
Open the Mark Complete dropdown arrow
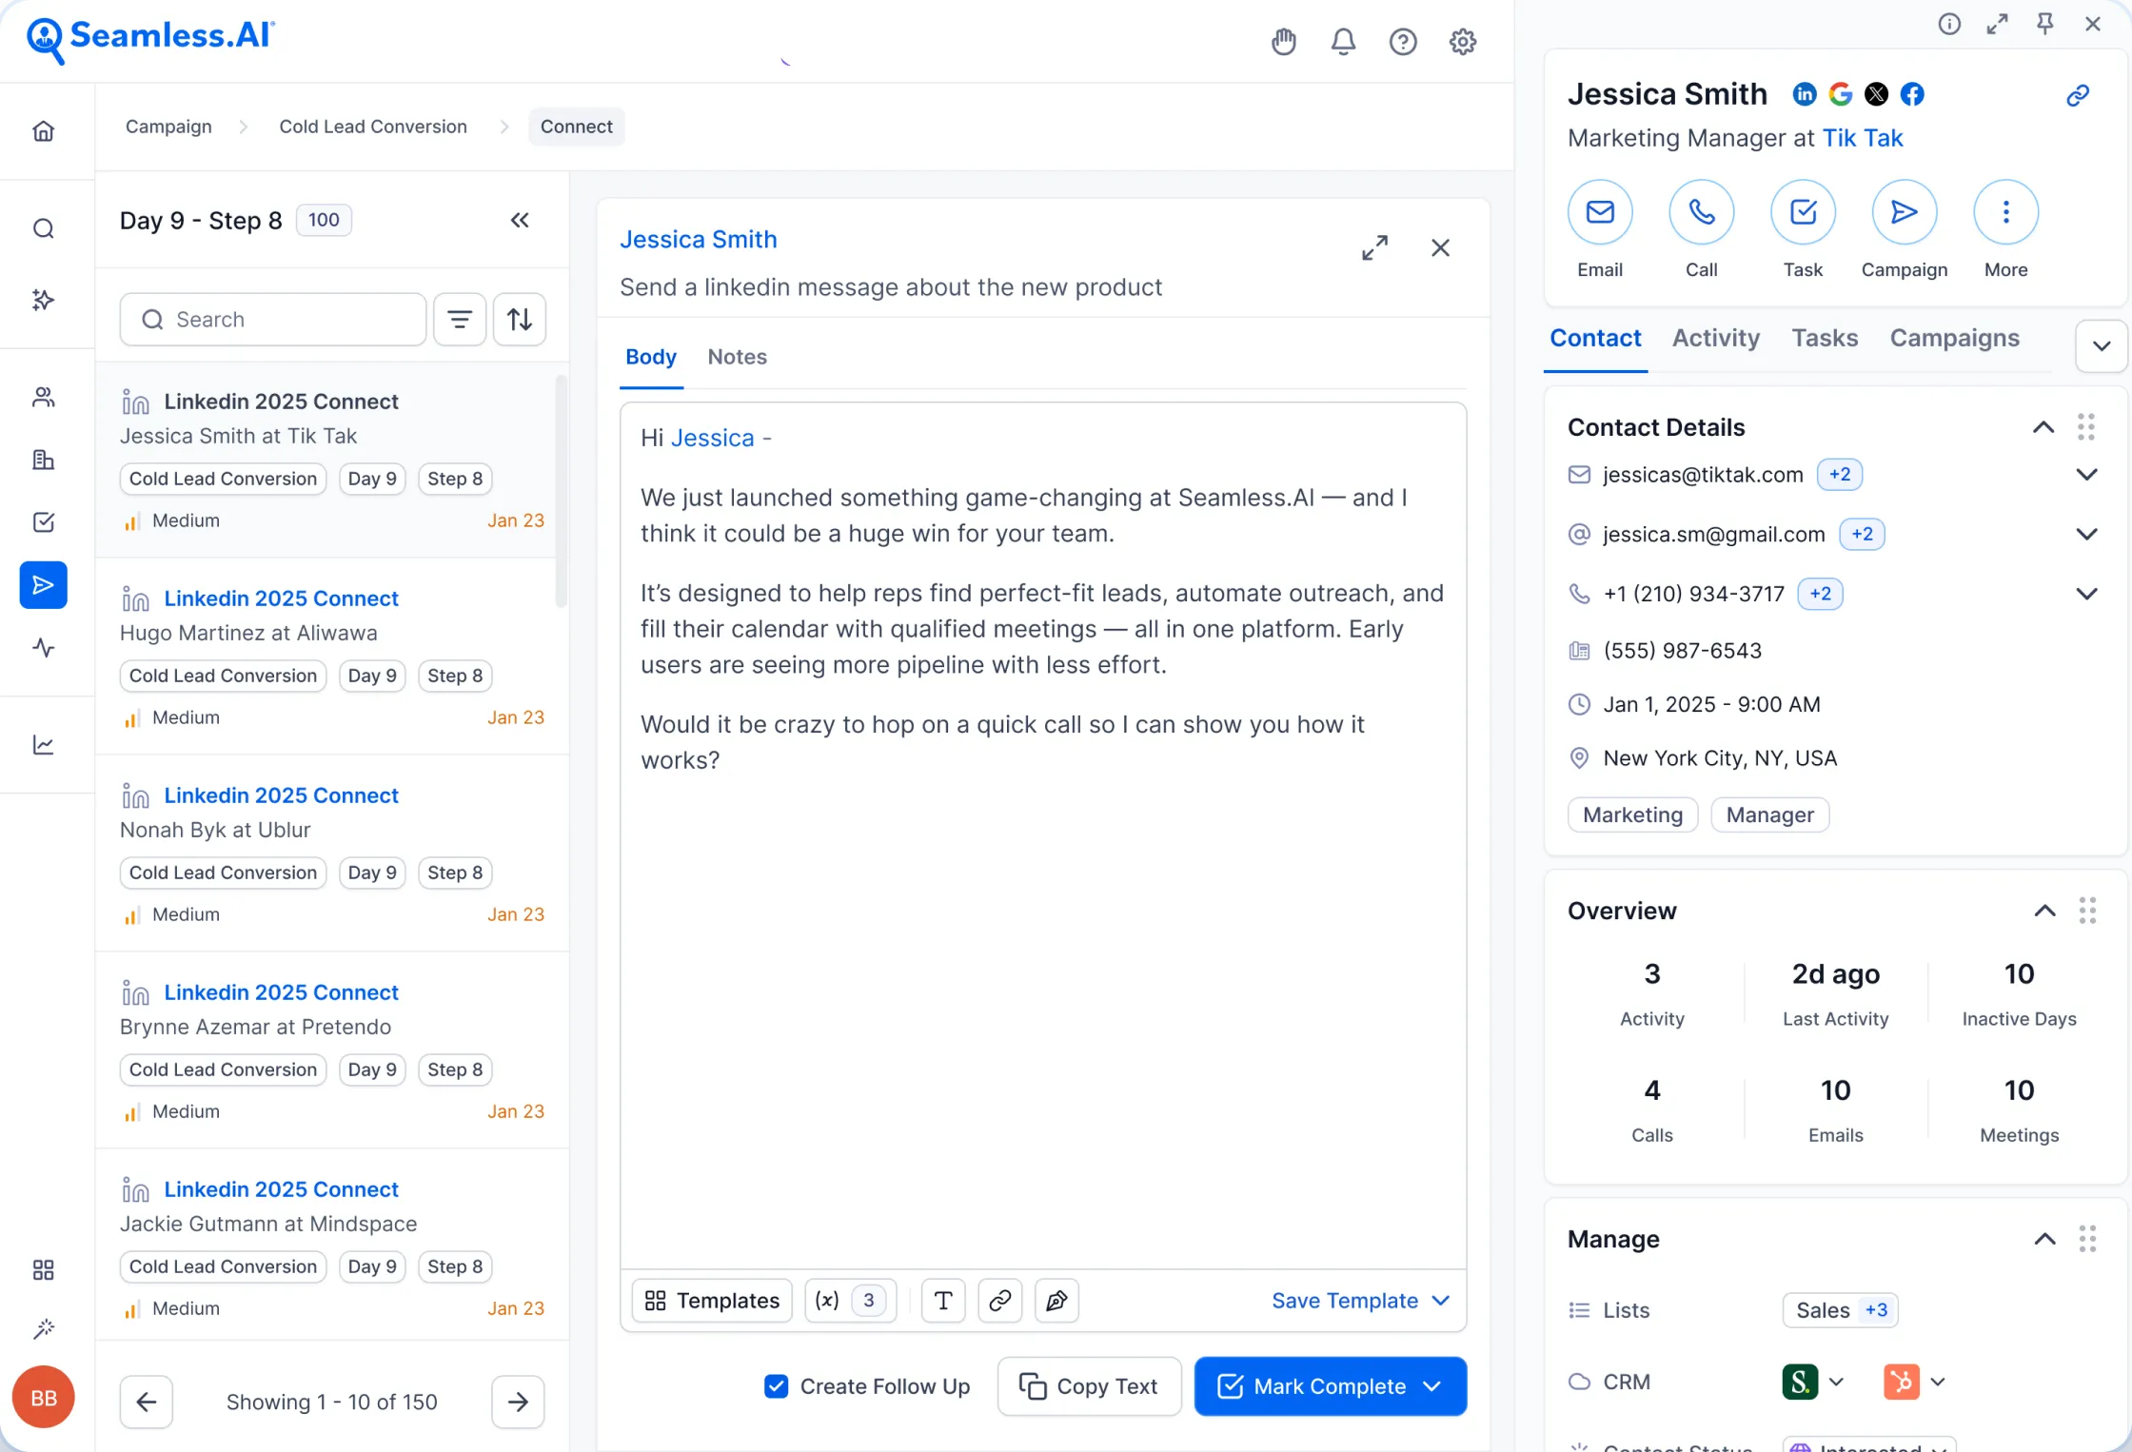(x=1431, y=1386)
